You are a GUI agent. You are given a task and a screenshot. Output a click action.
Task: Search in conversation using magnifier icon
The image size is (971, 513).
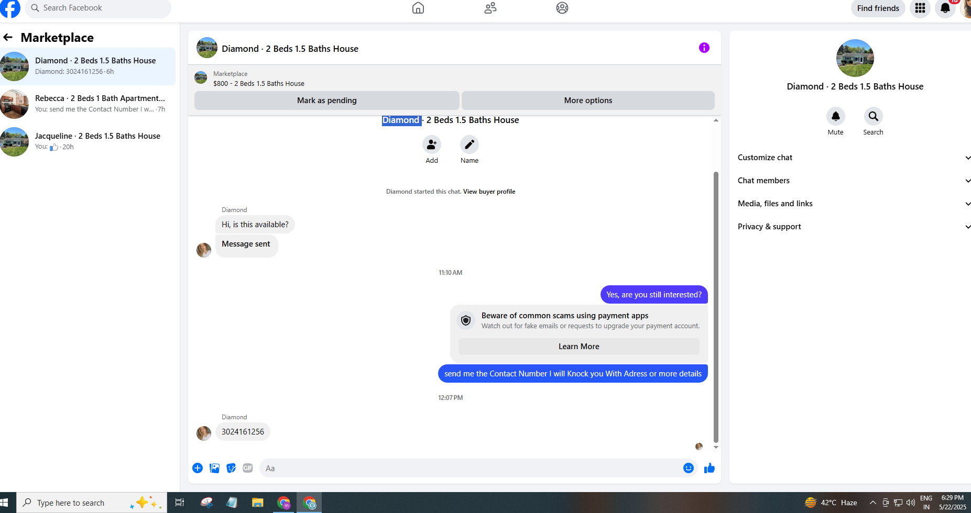point(874,116)
